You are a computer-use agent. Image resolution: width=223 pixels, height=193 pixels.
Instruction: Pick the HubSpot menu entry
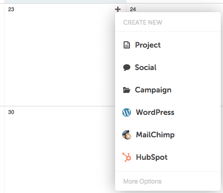(x=168, y=157)
